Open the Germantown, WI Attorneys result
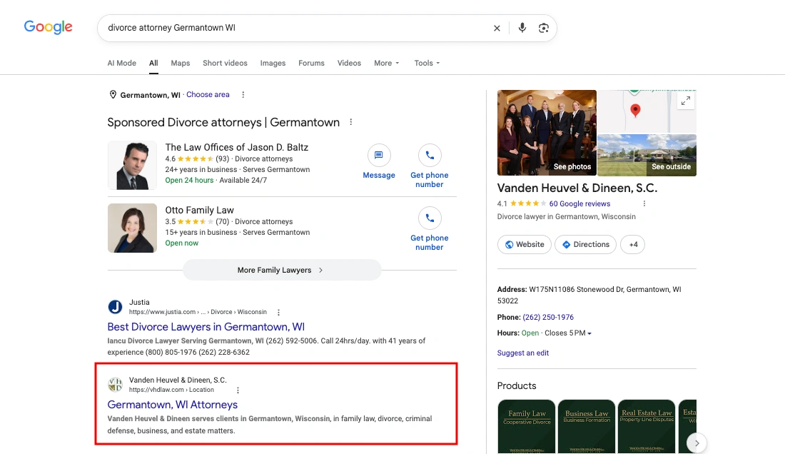The image size is (785, 454). point(172,405)
